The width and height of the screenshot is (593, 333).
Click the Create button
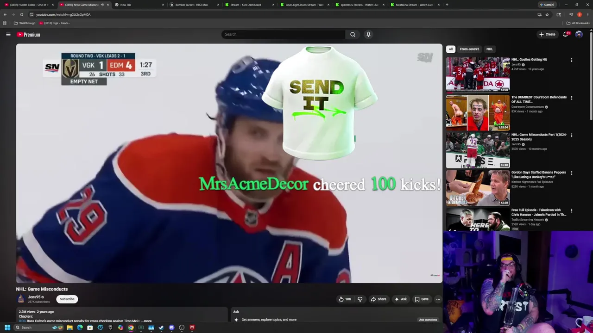click(x=547, y=34)
